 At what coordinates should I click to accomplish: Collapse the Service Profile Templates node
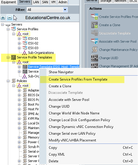pos(8,57)
